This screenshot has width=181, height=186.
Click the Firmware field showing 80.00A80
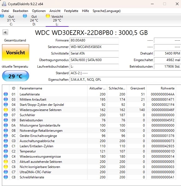[x=94, y=40]
